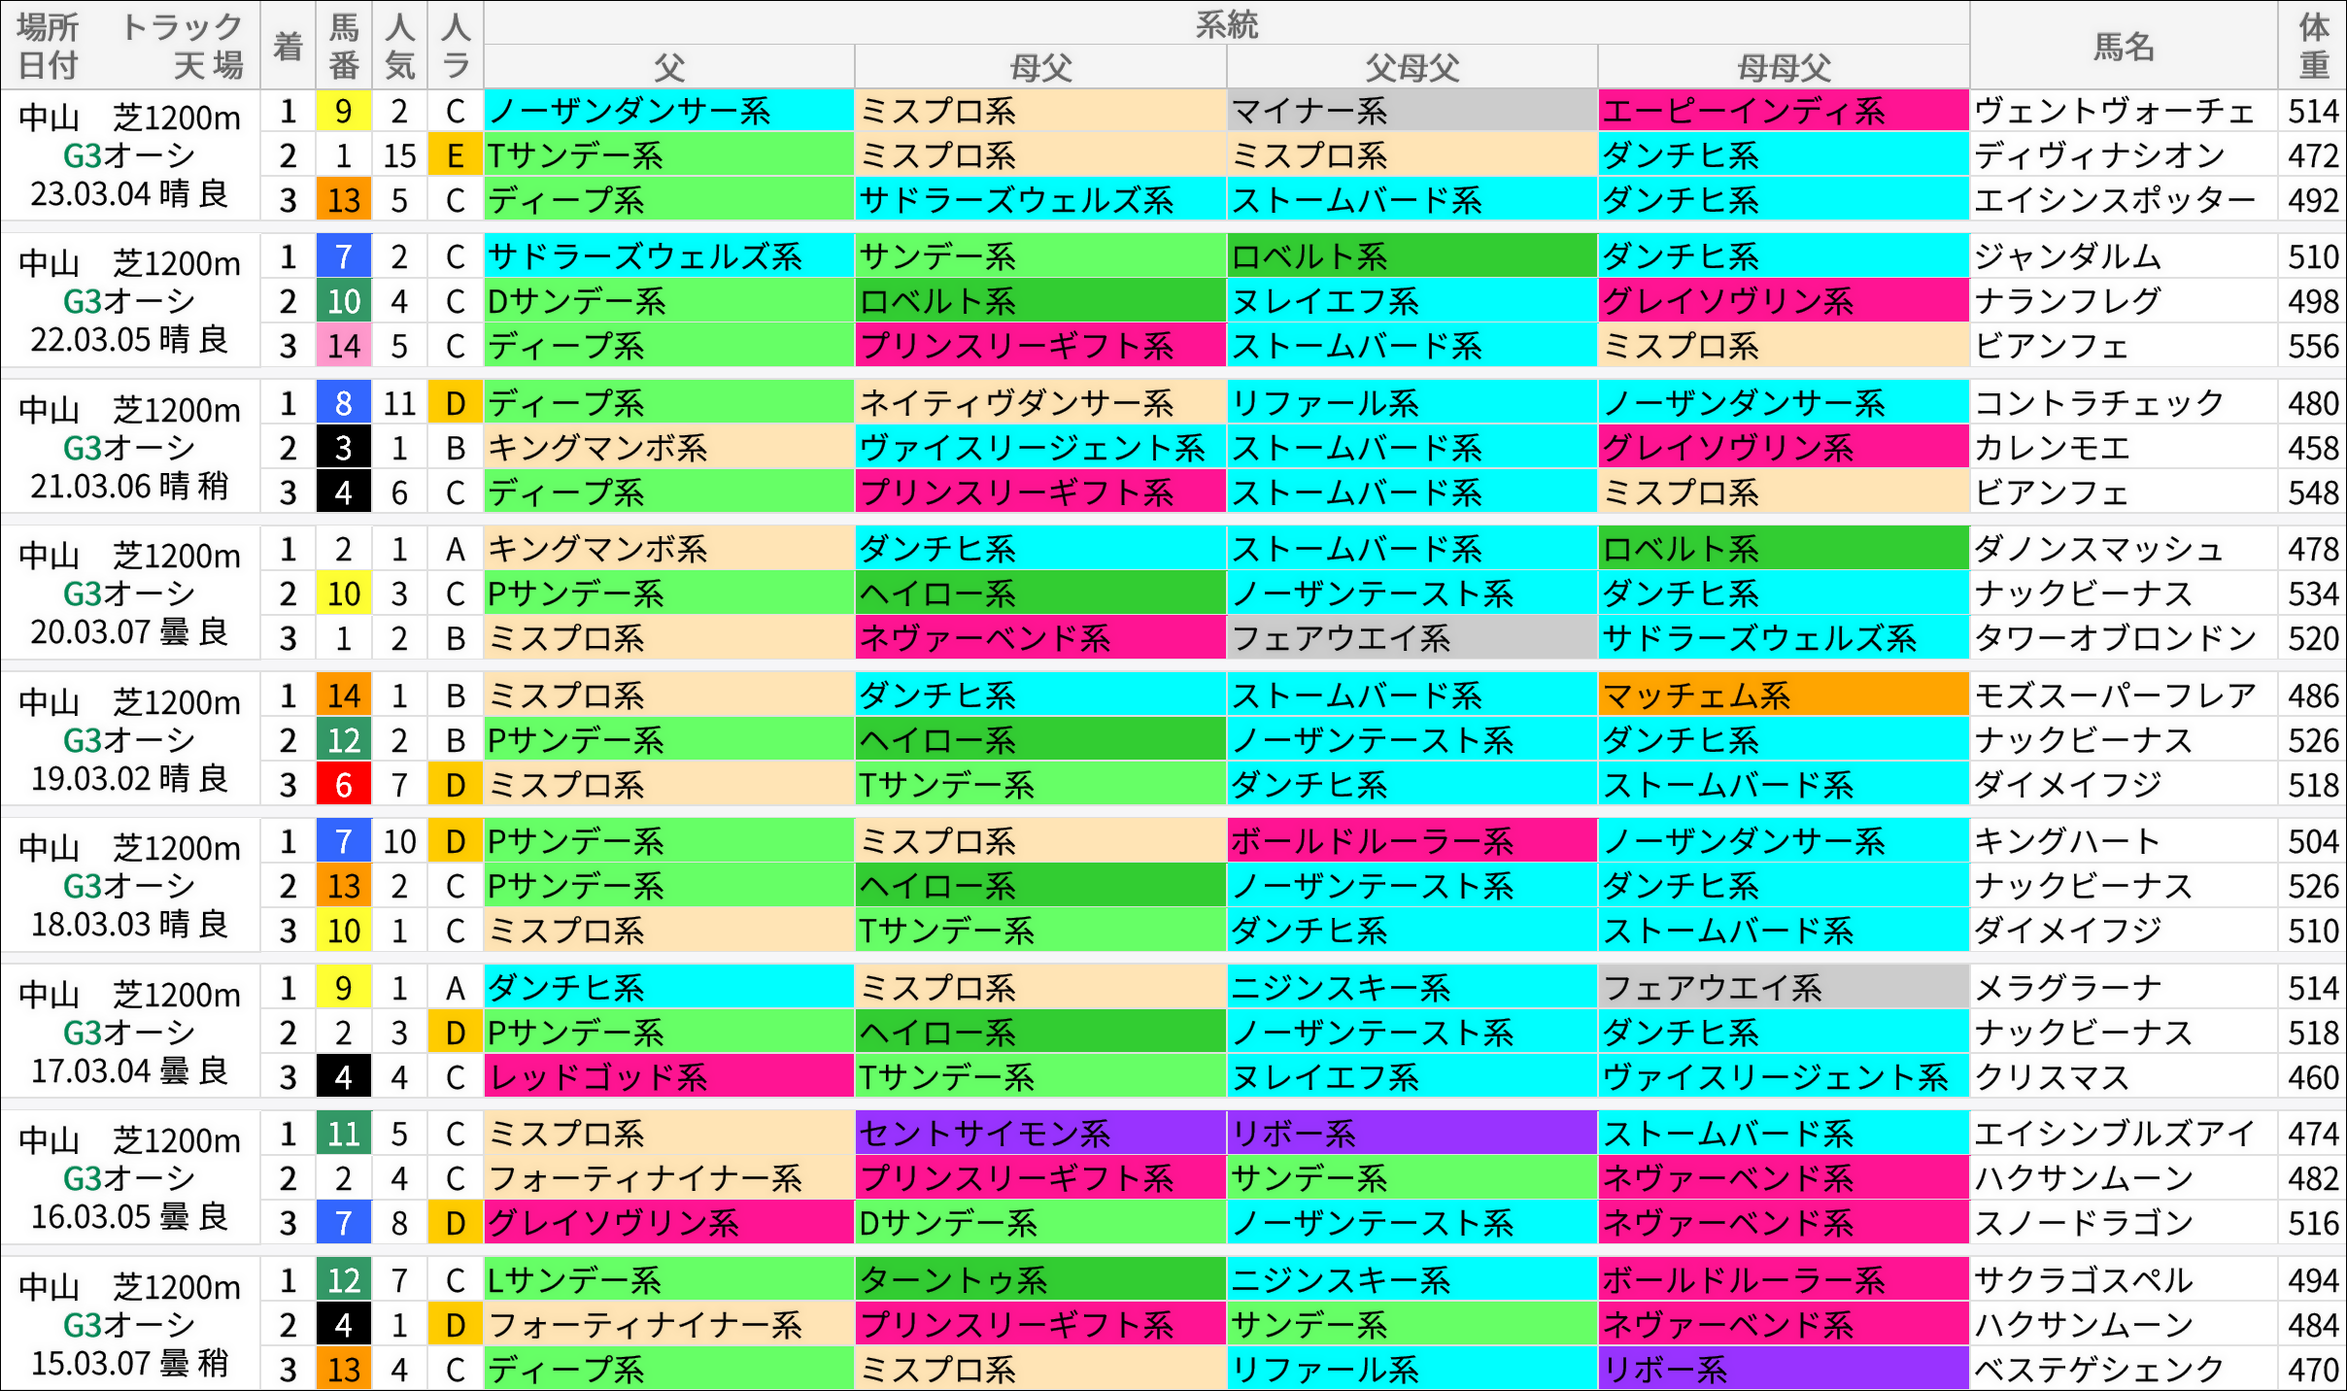This screenshot has width=2347, height=1391.
Task: Click body weight value 548
Action: click(2313, 493)
